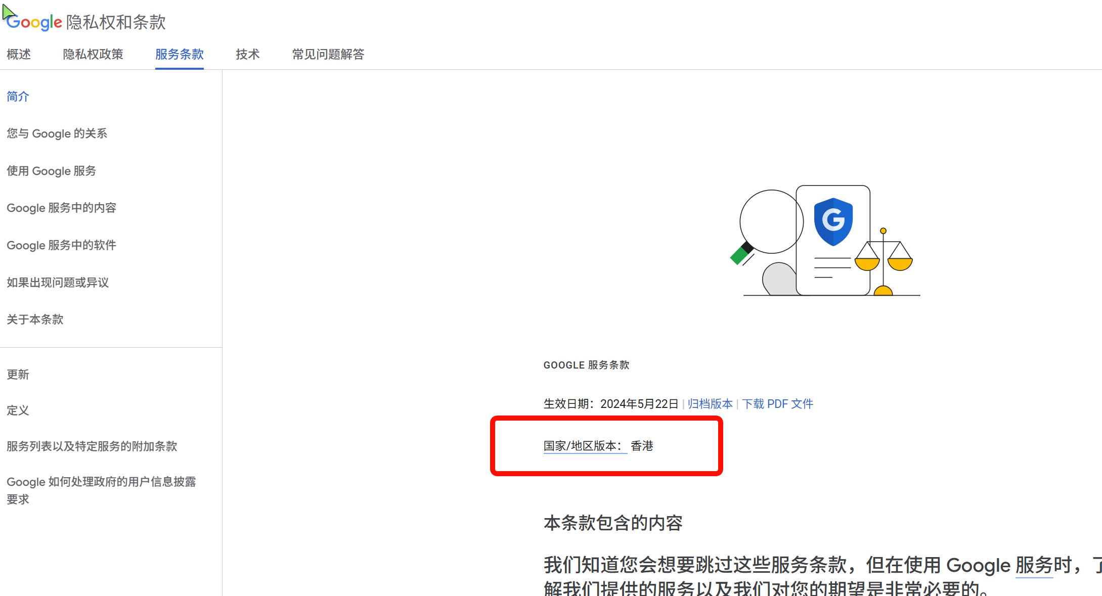Click the GOOGLE 服务条款 label
The height and width of the screenshot is (596, 1102).
587,365
